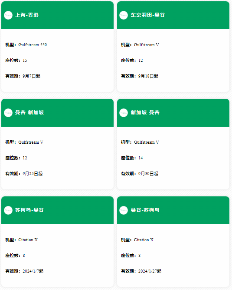Click the seat count 15 line
Screen dimensions: 232x290
(16, 61)
